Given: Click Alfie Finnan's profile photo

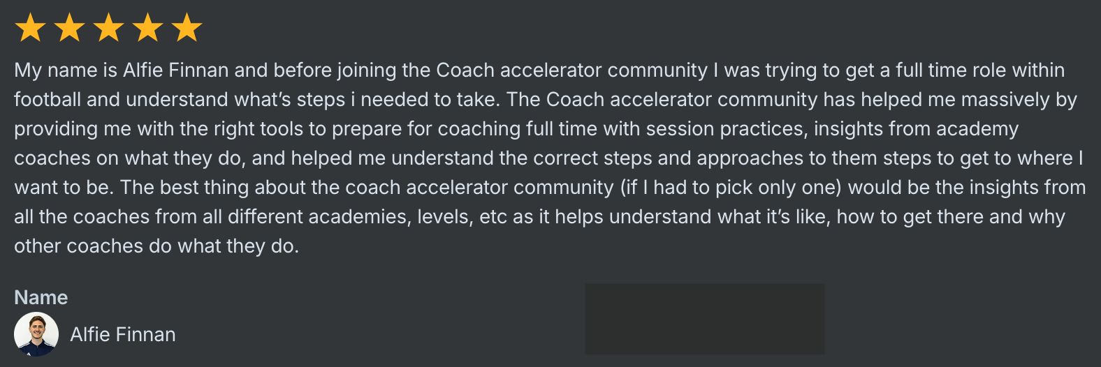Looking at the screenshot, I should 36,334.
